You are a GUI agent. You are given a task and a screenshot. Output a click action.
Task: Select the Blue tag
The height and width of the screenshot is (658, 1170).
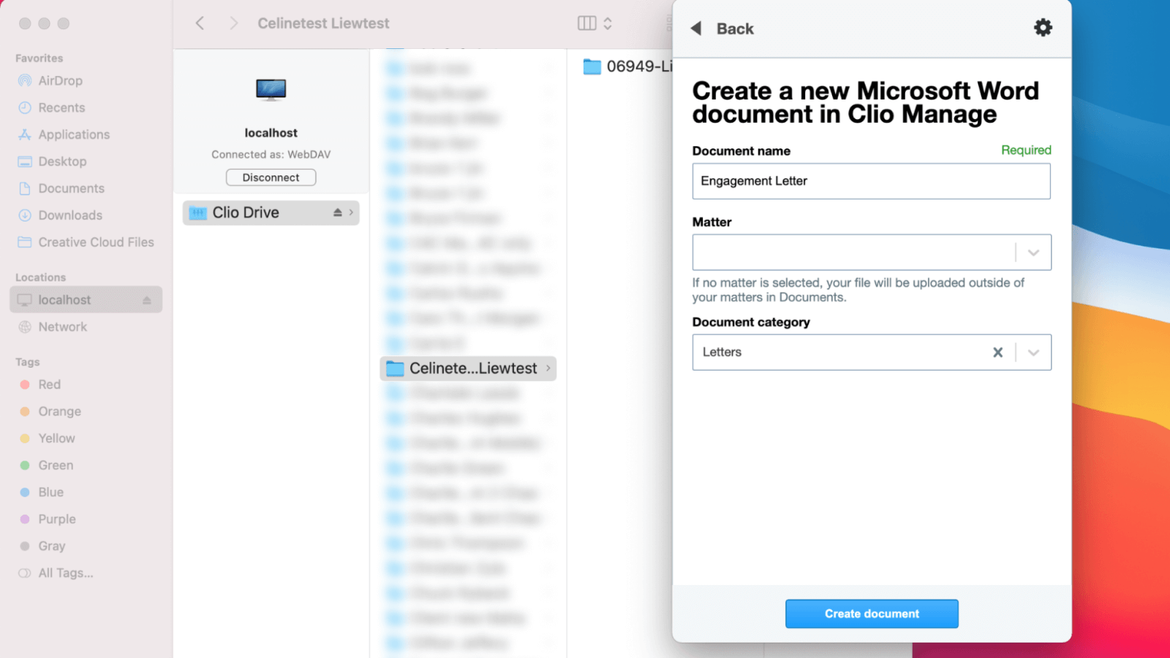pos(50,493)
